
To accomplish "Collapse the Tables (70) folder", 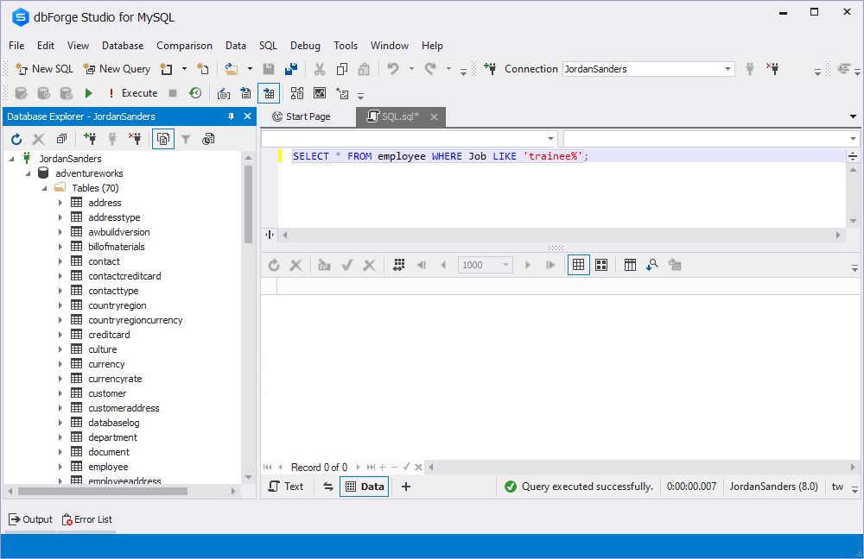I will click(x=45, y=188).
